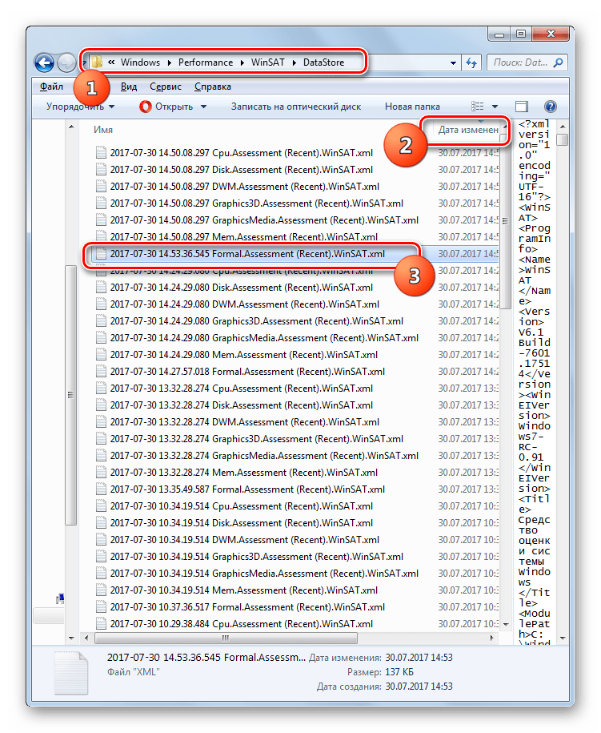Select 2017-07-30 13.32.28.274 Cpu.Assessment file
Image resolution: width=601 pixels, height=733 pixels.
(x=242, y=389)
